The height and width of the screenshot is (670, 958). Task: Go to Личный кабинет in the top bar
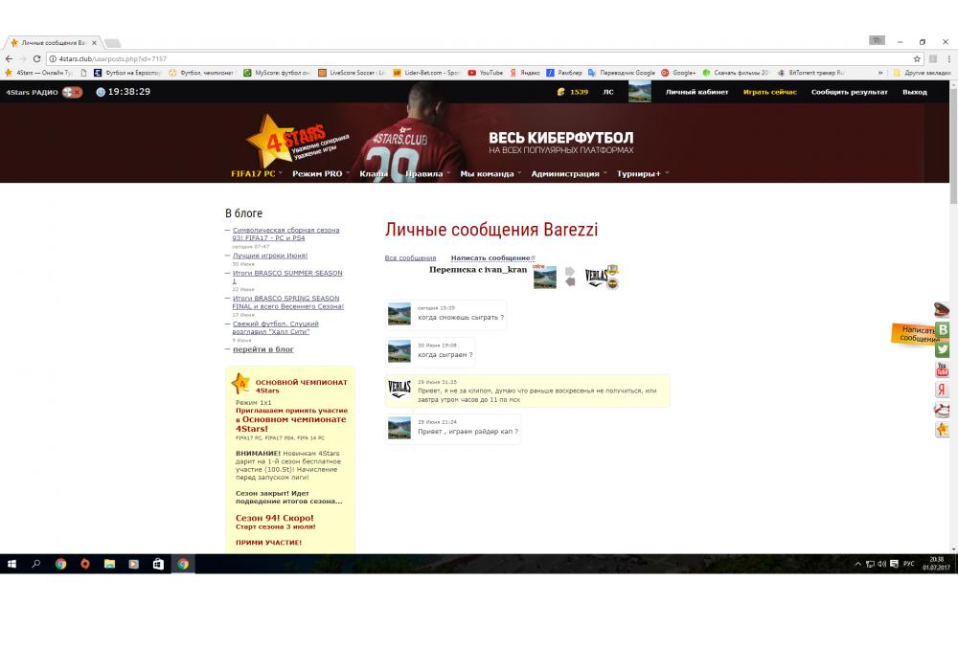pos(696,92)
